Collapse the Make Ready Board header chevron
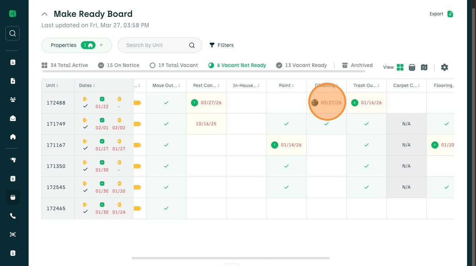This screenshot has width=476, height=266. 44,14
